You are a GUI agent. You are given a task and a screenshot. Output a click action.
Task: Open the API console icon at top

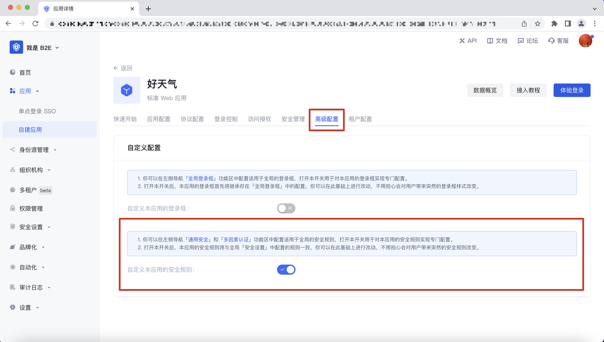click(x=461, y=41)
